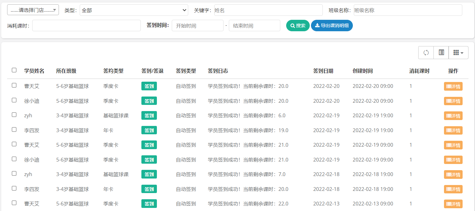
Task: Tick the checkbox for first 曹天艾 row
Action: (x=14, y=85)
